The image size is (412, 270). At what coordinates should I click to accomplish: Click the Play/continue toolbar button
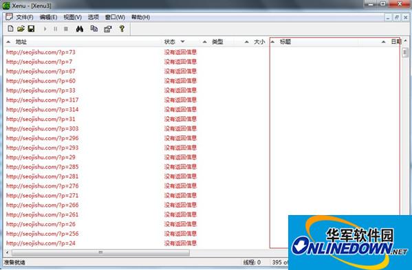click(45, 29)
